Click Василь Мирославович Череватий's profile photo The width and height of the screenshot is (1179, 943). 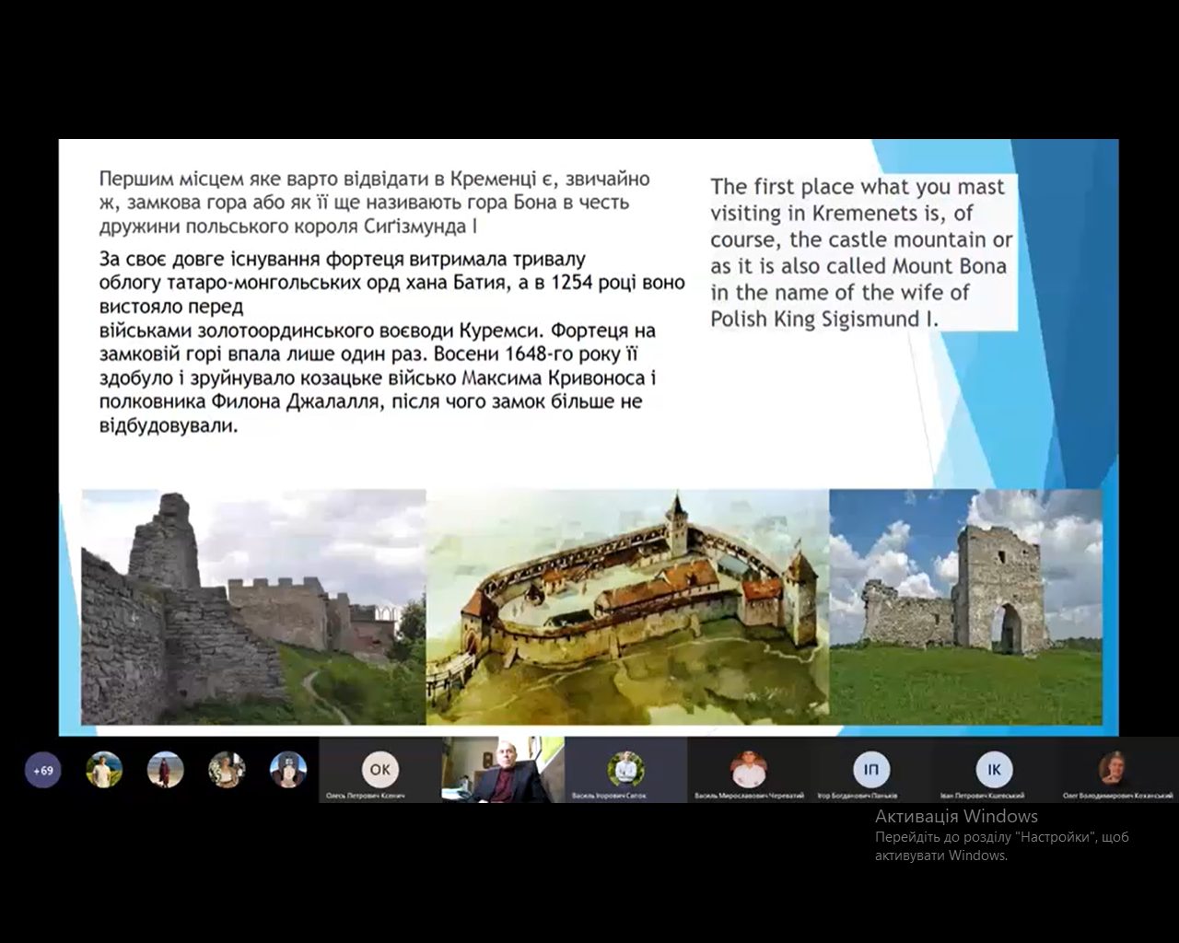point(748,768)
